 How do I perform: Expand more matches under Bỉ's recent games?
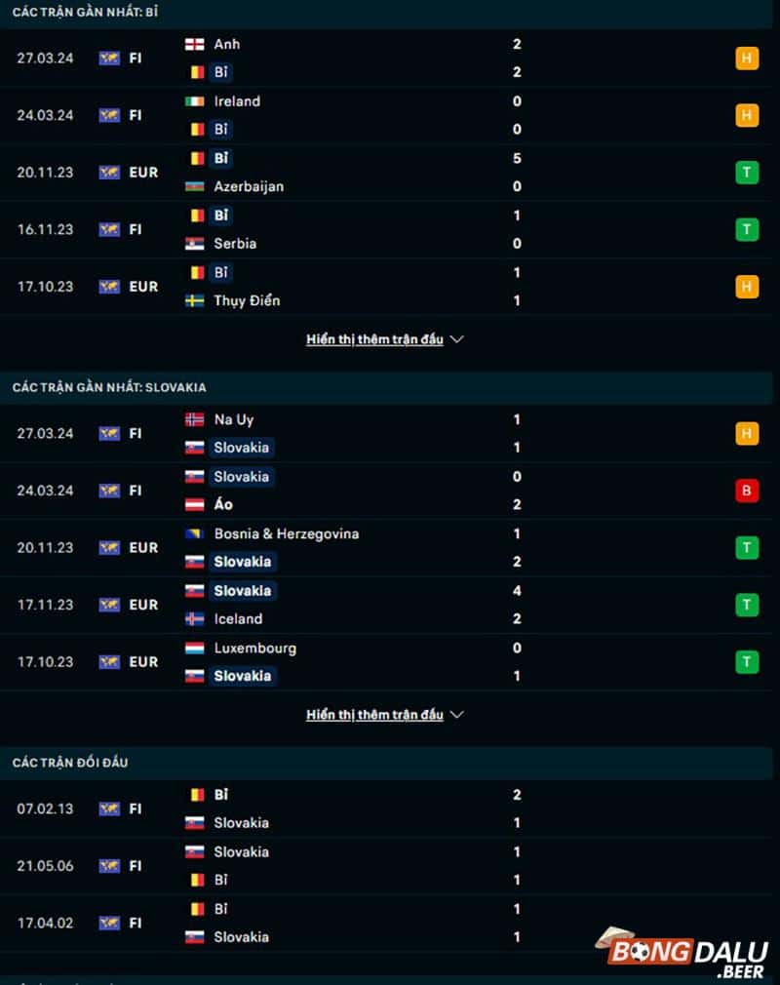[x=375, y=339]
